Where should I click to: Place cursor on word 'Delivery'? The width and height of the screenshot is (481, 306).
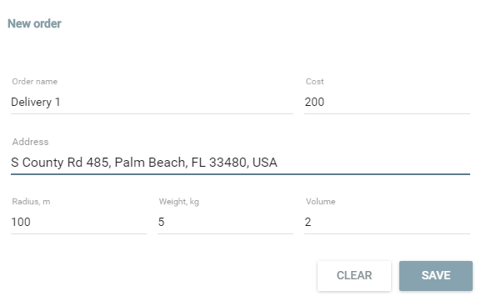31,103
